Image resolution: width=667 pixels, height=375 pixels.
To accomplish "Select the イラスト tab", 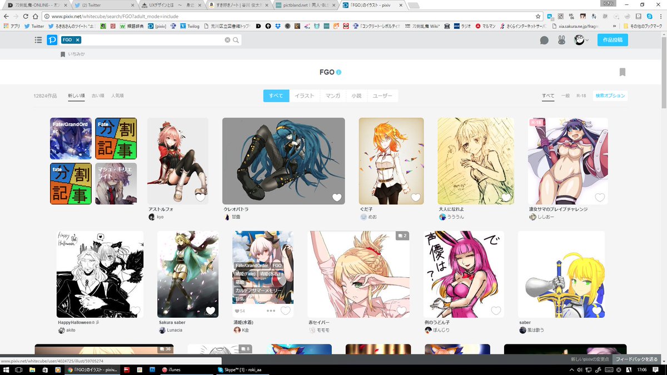I will coord(305,96).
